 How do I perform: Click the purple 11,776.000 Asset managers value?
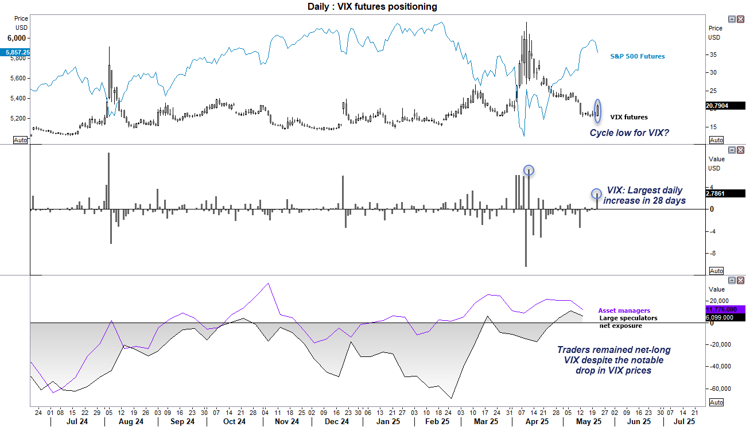[x=720, y=309]
